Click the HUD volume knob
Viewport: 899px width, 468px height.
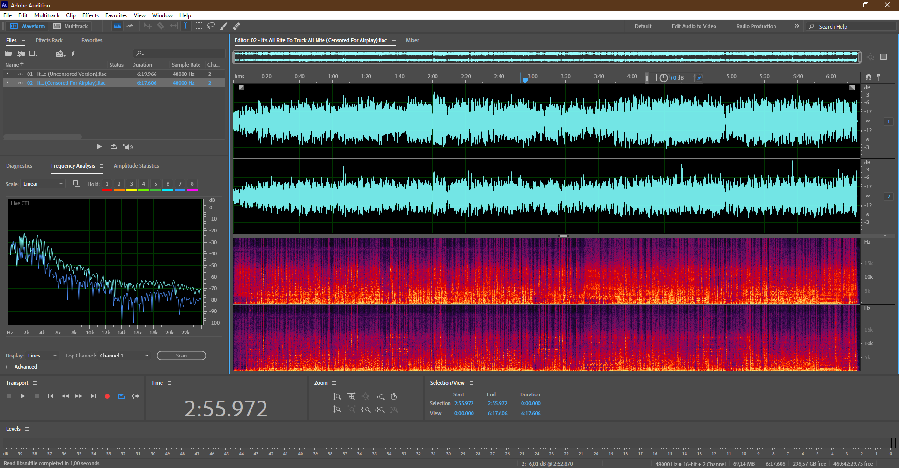pos(663,78)
